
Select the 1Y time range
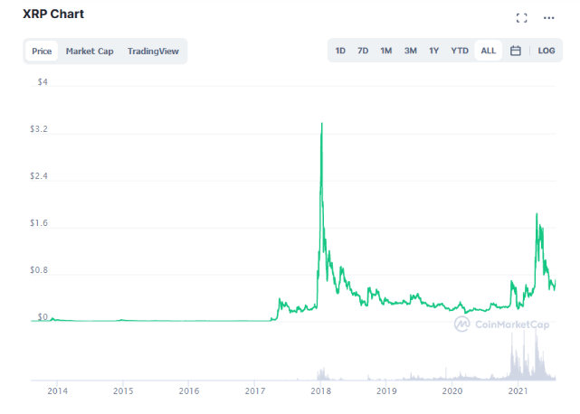(433, 51)
